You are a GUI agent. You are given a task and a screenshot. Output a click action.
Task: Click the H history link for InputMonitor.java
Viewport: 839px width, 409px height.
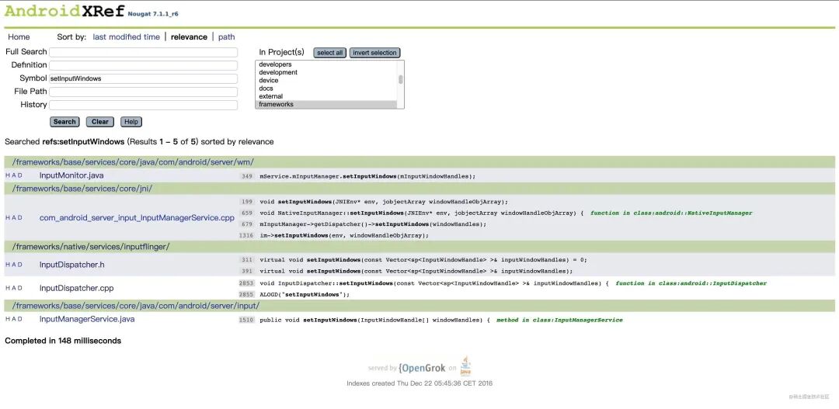8,175
